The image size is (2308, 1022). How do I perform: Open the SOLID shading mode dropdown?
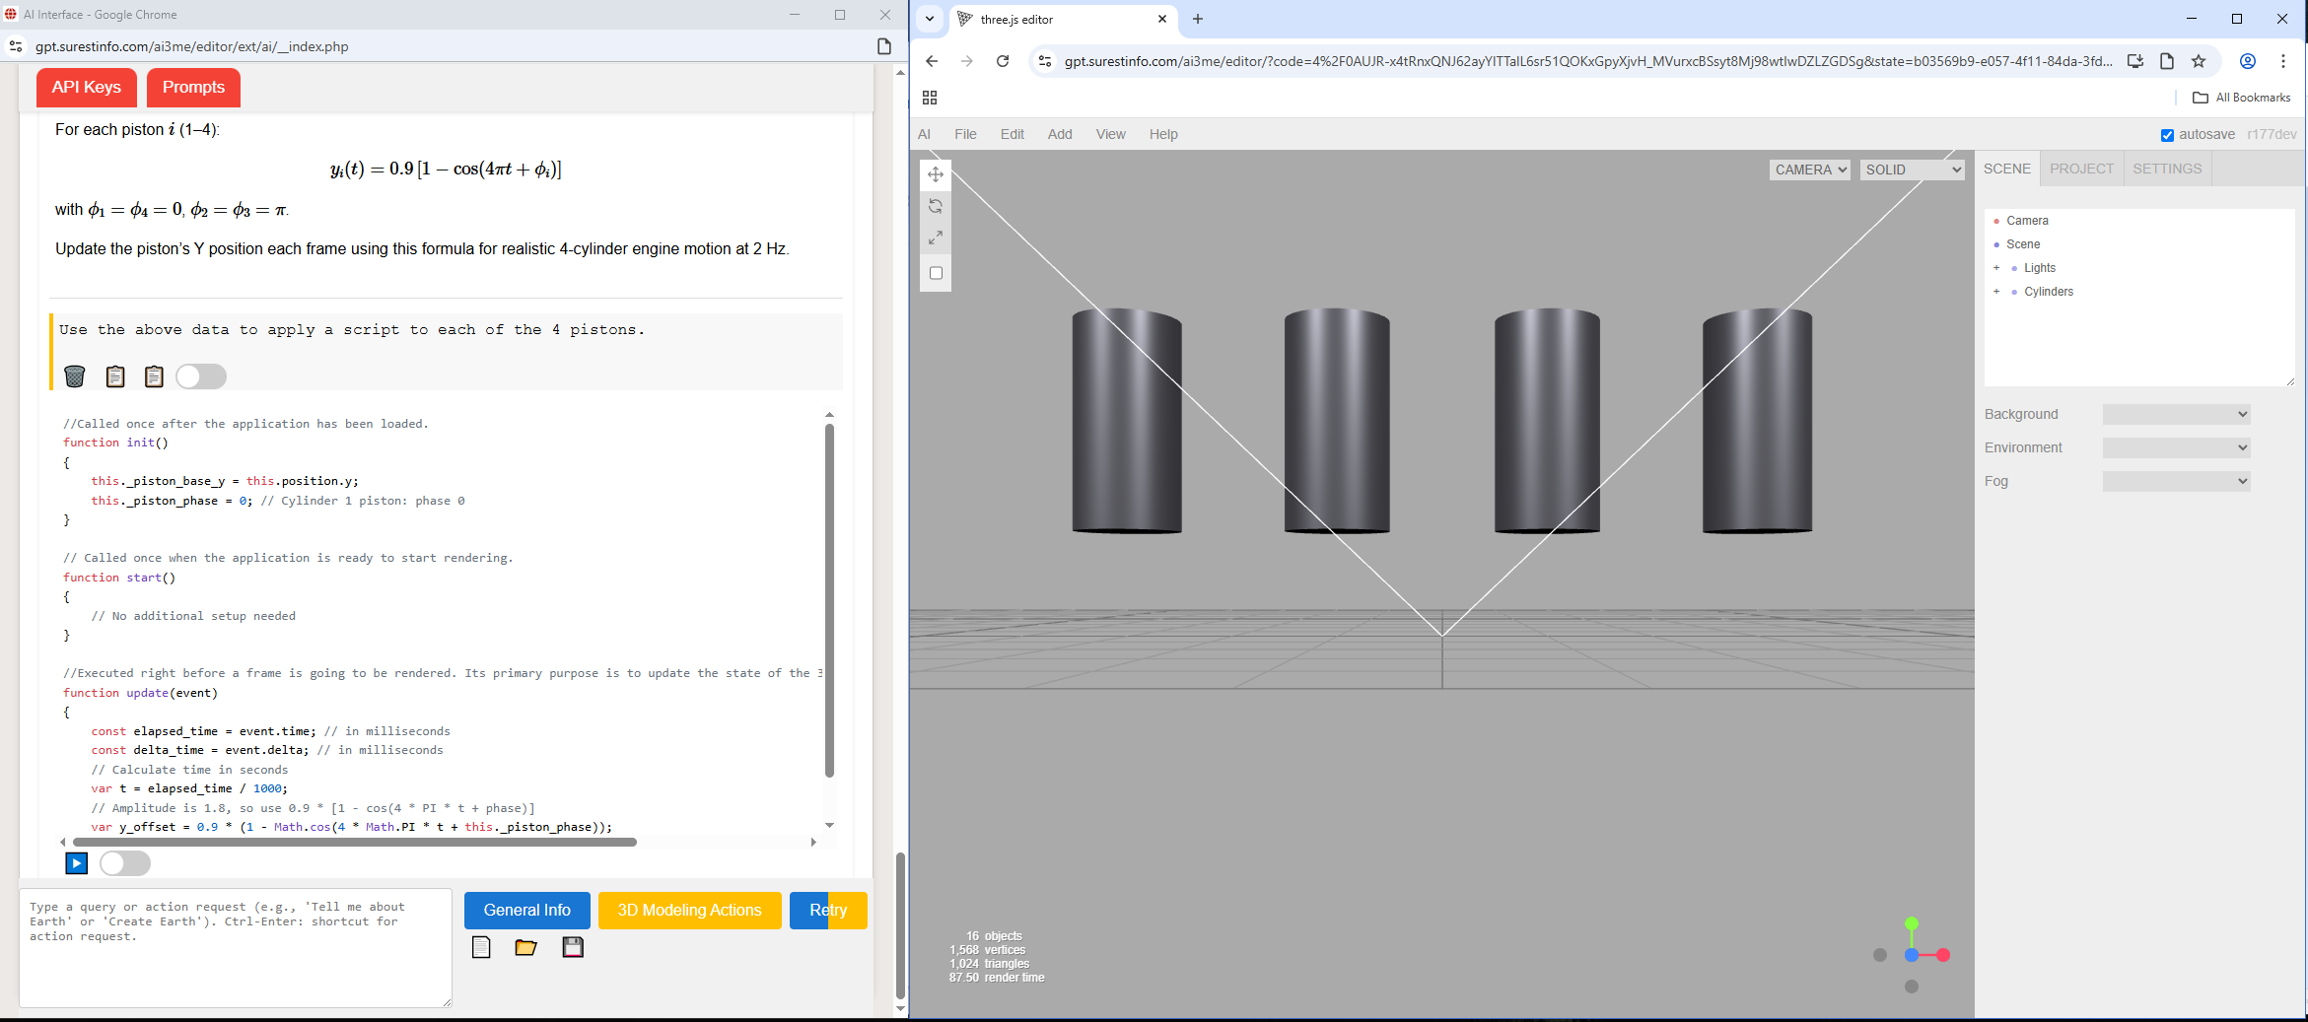coord(1912,170)
